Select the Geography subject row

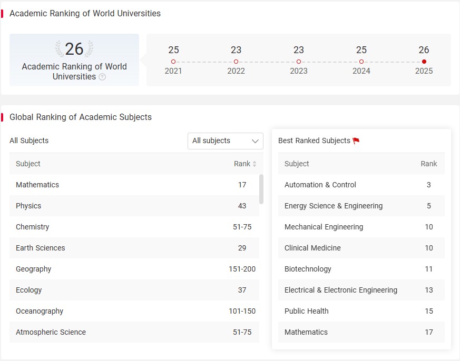click(x=134, y=269)
